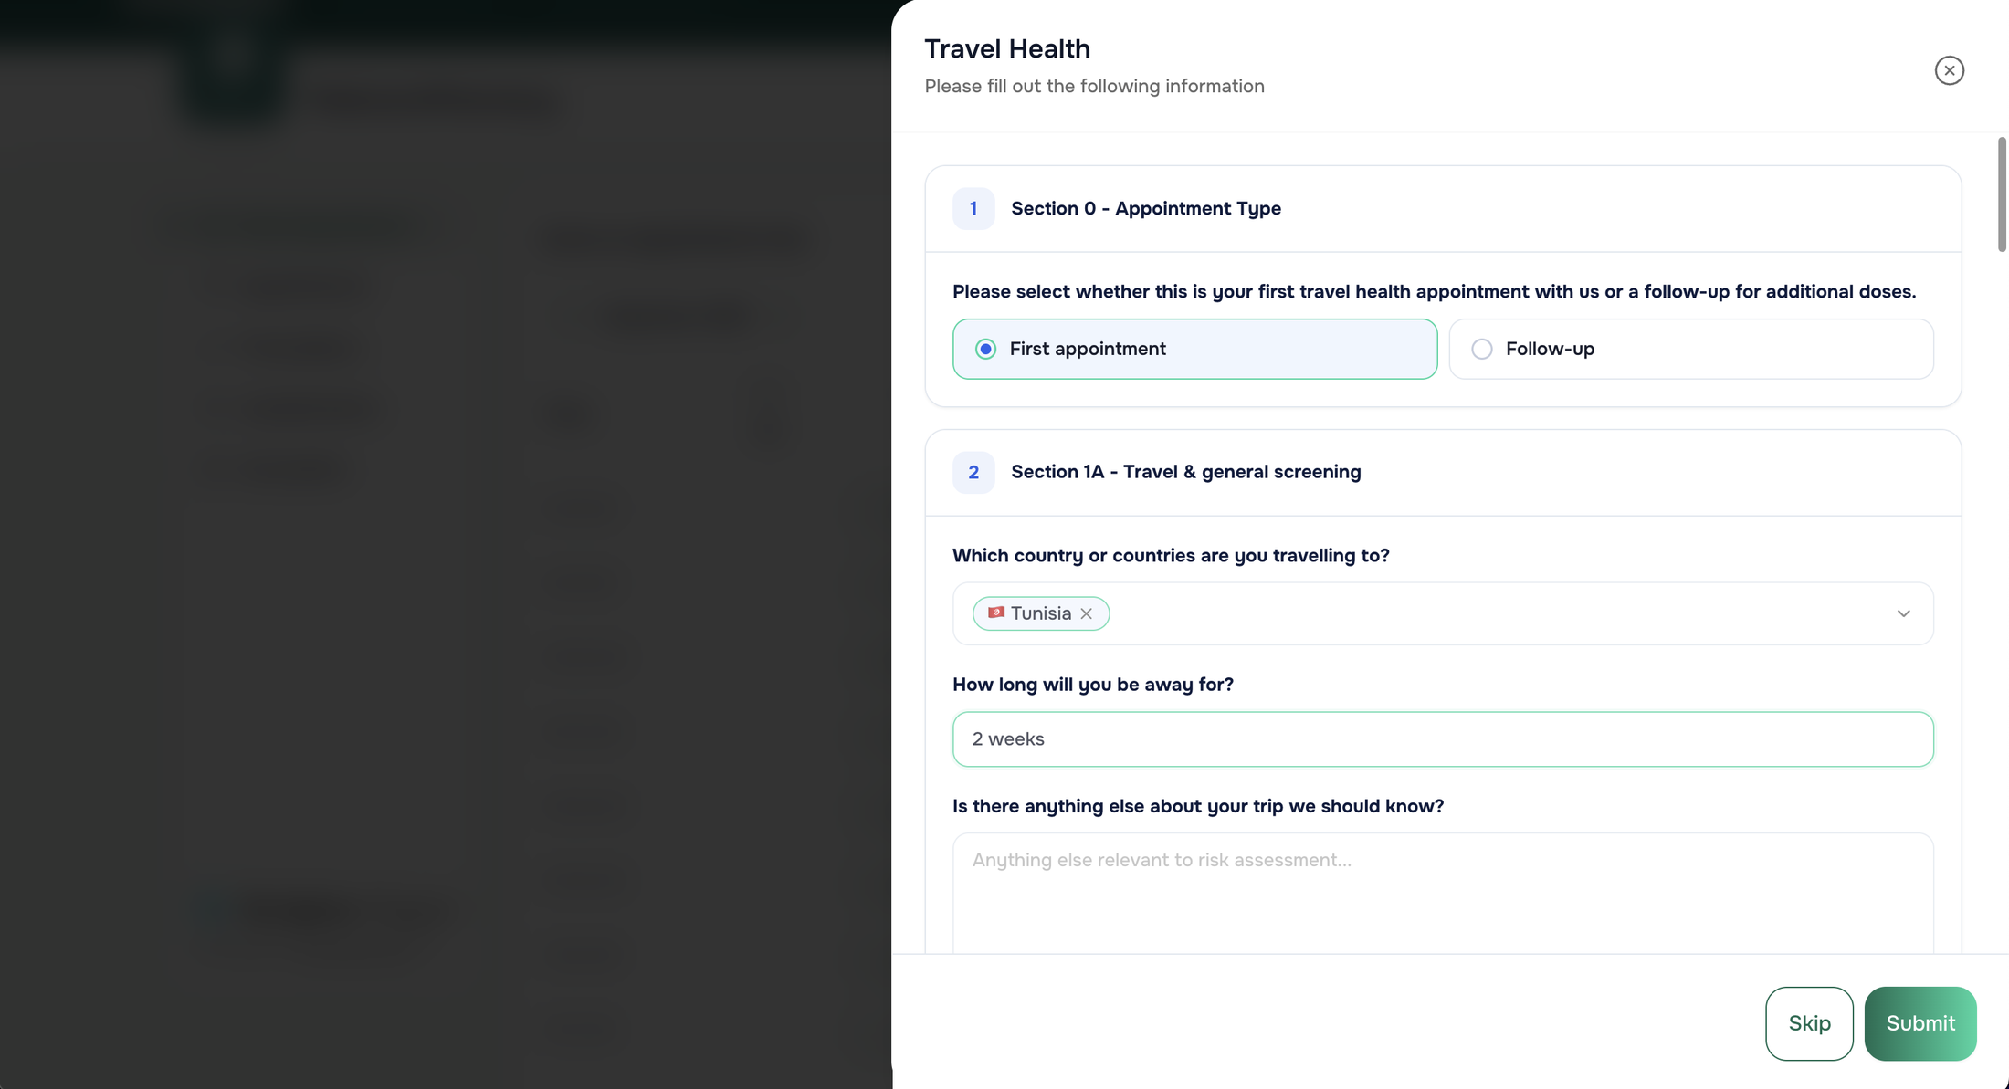Viewport: 2009px width, 1089px height.
Task: Remove the Tunisia country tag
Action: click(1086, 613)
